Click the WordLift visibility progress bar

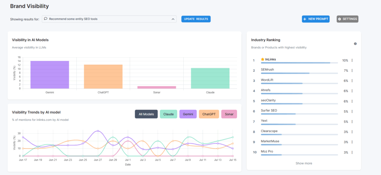pyautogui.click(x=299, y=83)
